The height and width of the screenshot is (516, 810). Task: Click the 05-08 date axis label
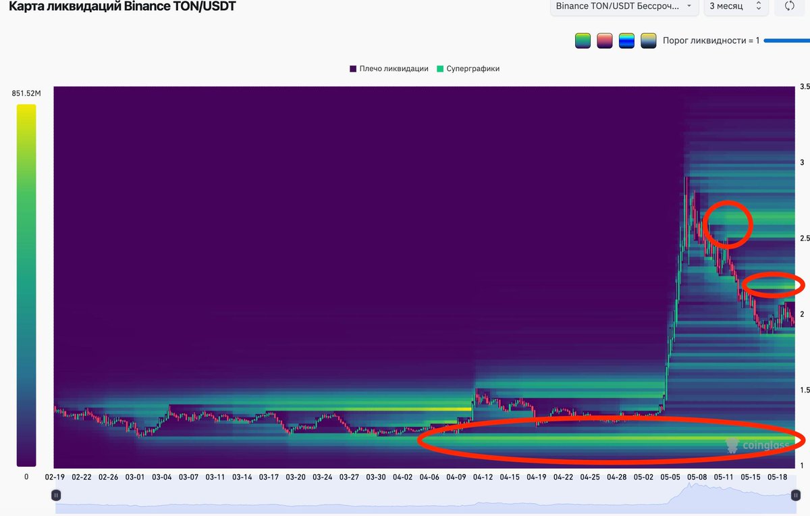(x=697, y=477)
